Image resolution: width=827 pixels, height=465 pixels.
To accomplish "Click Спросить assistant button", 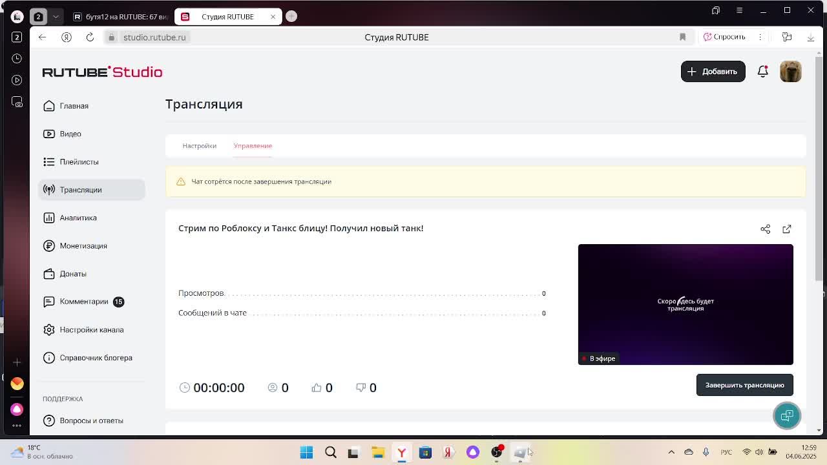I will 724,37.
